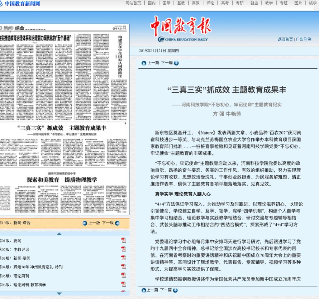
Task: Open the 第06版 理论周刊·教育科学 PDF icon
Action: (x=123, y=284)
